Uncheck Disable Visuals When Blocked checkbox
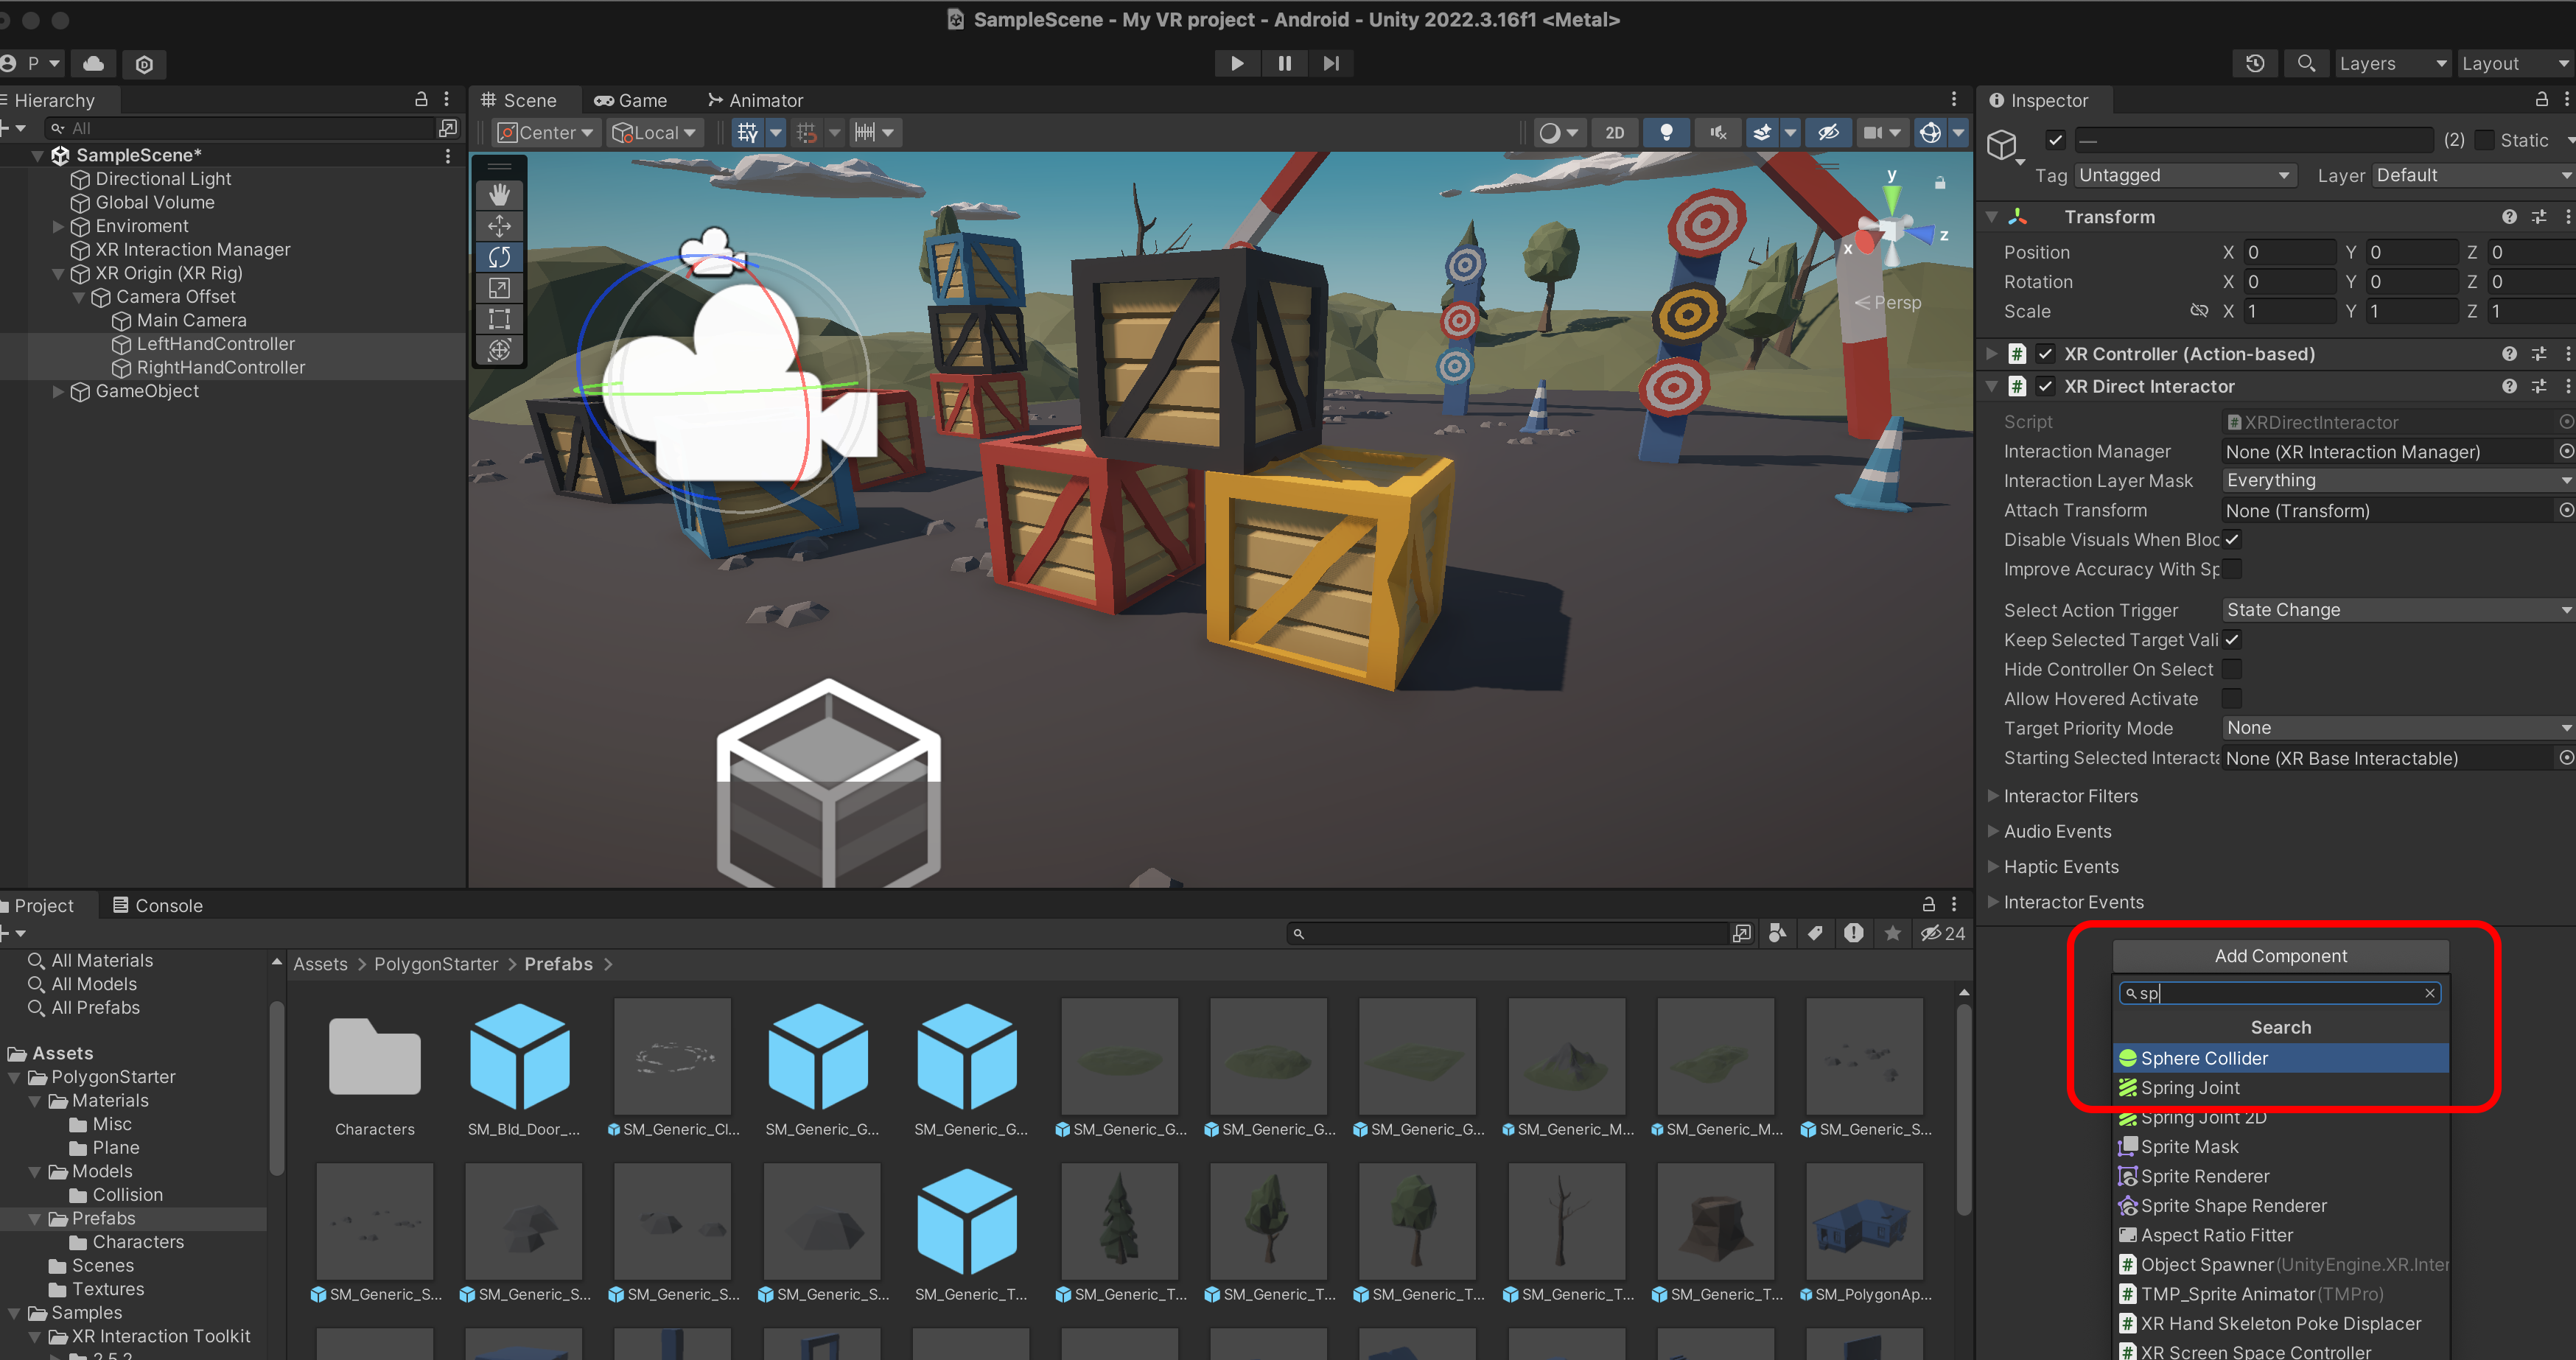This screenshot has width=2576, height=1360. 2231,539
